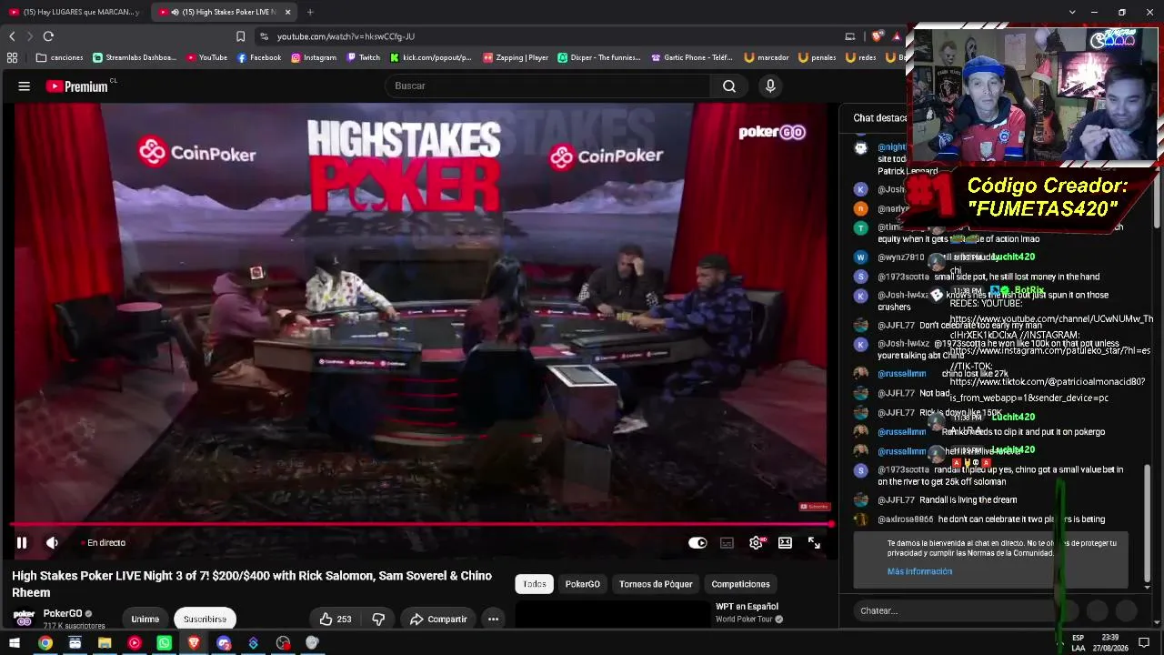Image resolution: width=1164 pixels, height=655 pixels.
Task: Select the PokerGO filter chip
Action: 583,584
